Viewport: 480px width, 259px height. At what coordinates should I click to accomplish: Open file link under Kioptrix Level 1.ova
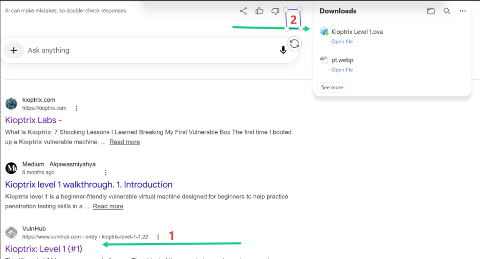(x=342, y=41)
